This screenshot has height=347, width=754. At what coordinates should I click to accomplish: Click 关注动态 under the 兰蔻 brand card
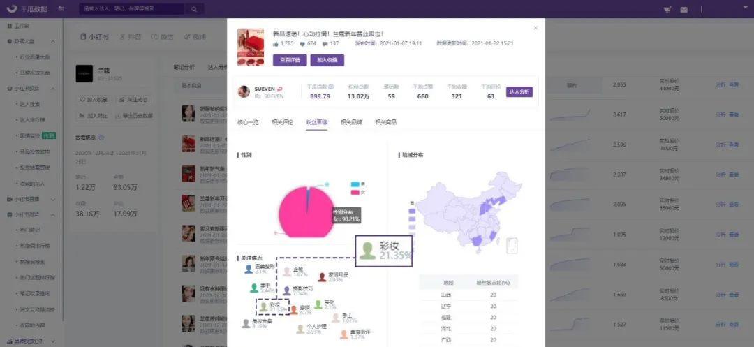133,99
